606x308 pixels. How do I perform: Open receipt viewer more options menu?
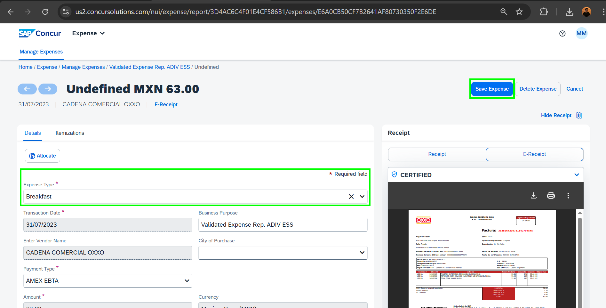pos(568,196)
